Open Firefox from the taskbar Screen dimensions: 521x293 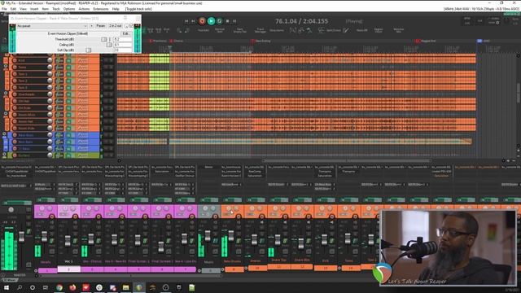coord(72,287)
